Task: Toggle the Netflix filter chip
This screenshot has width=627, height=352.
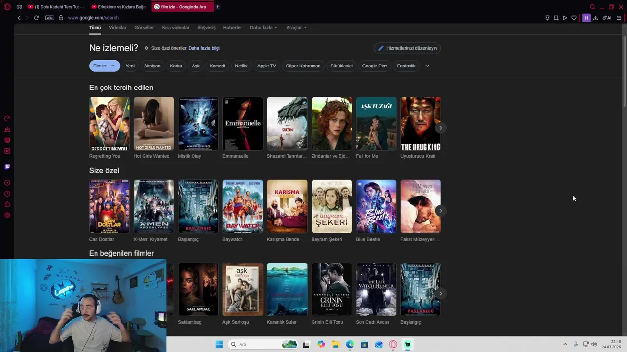Action: click(241, 66)
